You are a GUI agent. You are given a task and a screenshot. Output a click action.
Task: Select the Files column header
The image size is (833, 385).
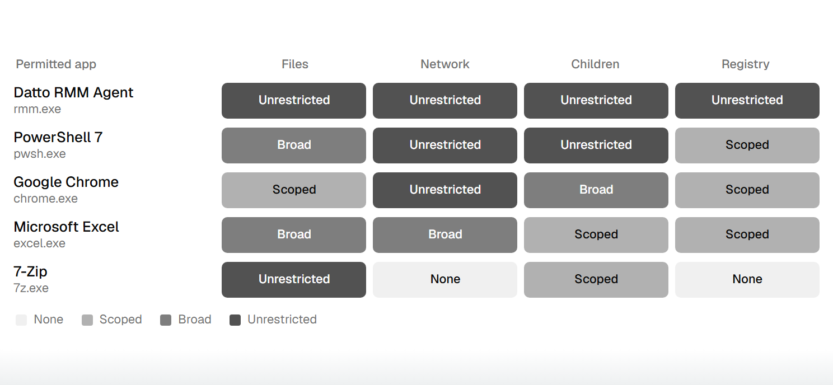[x=295, y=64]
